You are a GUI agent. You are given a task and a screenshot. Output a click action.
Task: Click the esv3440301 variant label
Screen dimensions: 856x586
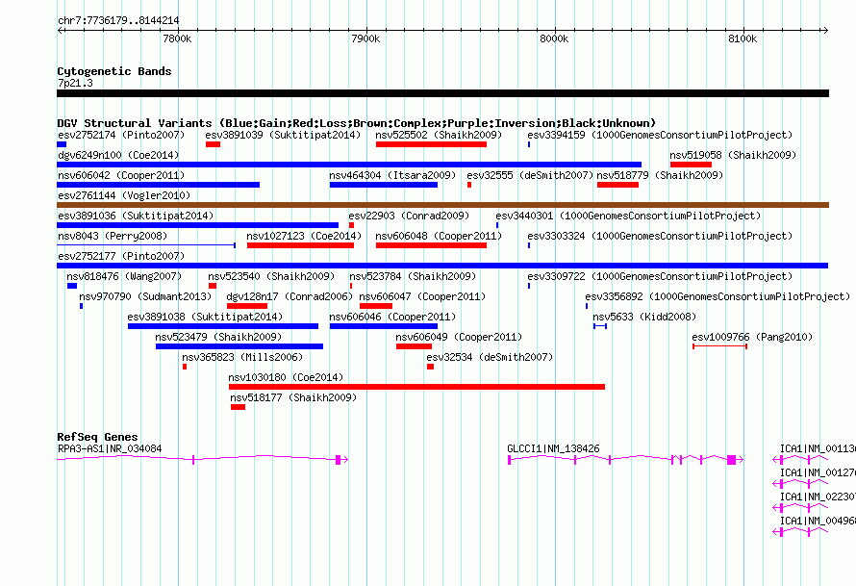(x=628, y=216)
